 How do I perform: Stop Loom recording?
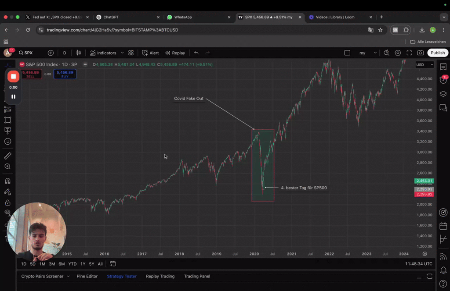pos(13,76)
